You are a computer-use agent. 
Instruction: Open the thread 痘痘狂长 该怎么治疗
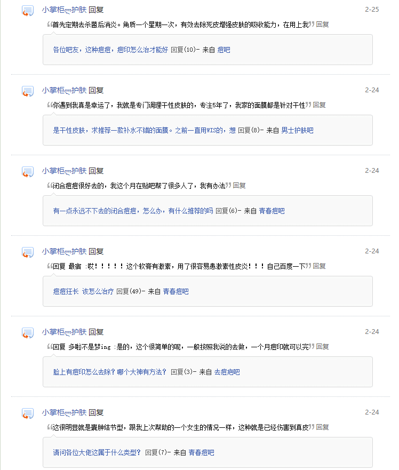pyautogui.click(x=83, y=291)
